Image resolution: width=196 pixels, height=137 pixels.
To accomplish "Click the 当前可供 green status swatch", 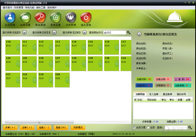I will [144, 79].
